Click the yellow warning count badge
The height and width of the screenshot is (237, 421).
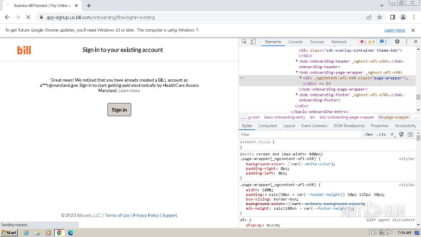click(x=371, y=42)
